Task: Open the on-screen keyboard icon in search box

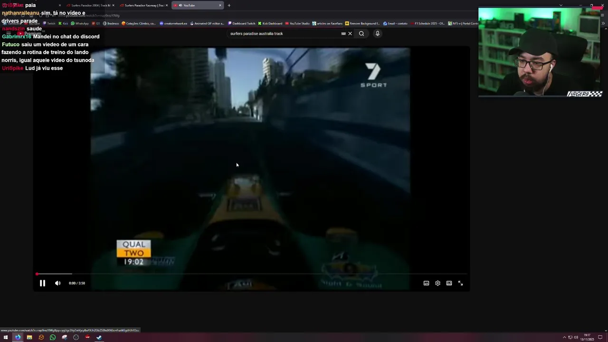Action: [343, 34]
